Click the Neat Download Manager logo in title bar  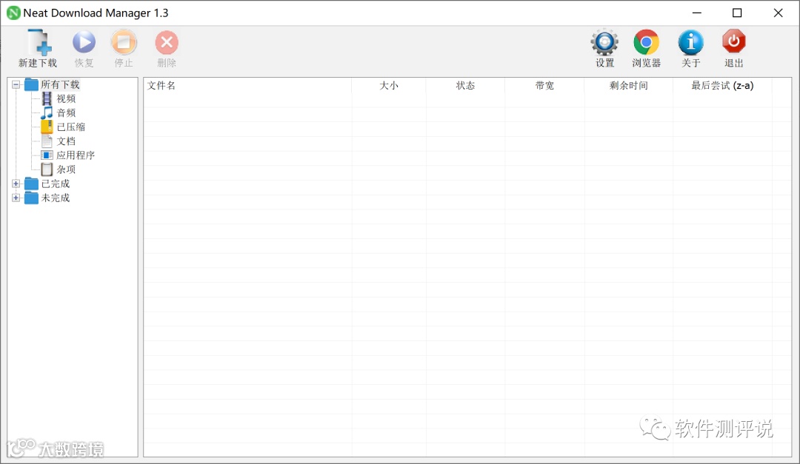click(13, 13)
